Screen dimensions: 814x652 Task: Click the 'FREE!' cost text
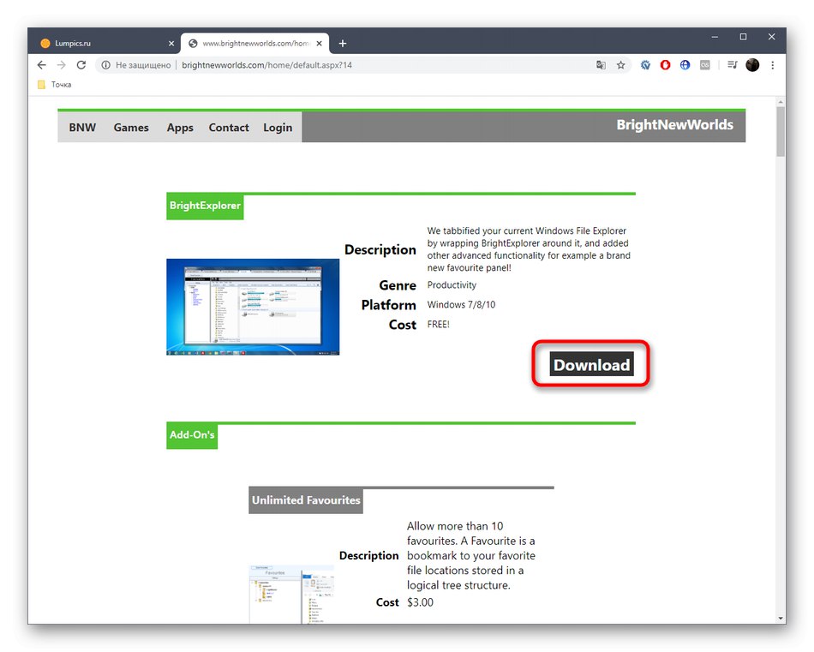[x=438, y=325]
